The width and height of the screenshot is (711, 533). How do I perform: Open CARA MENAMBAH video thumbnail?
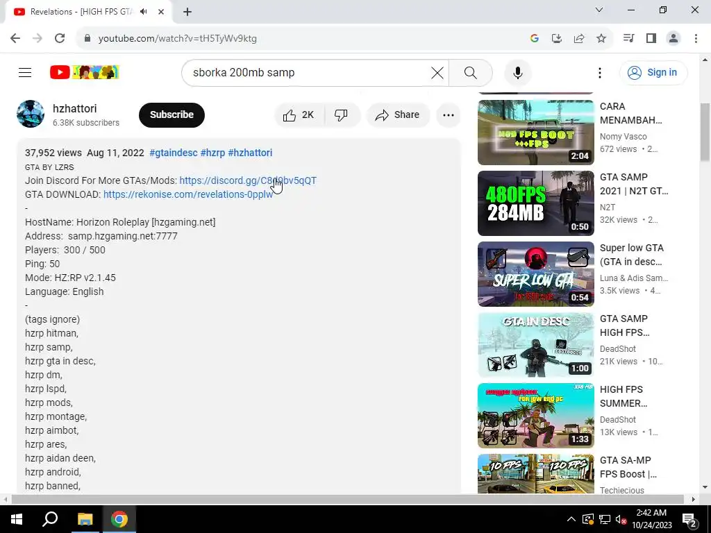pos(535,133)
